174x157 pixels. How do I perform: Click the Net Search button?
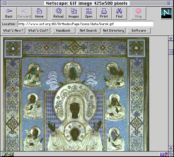(89, 31)
